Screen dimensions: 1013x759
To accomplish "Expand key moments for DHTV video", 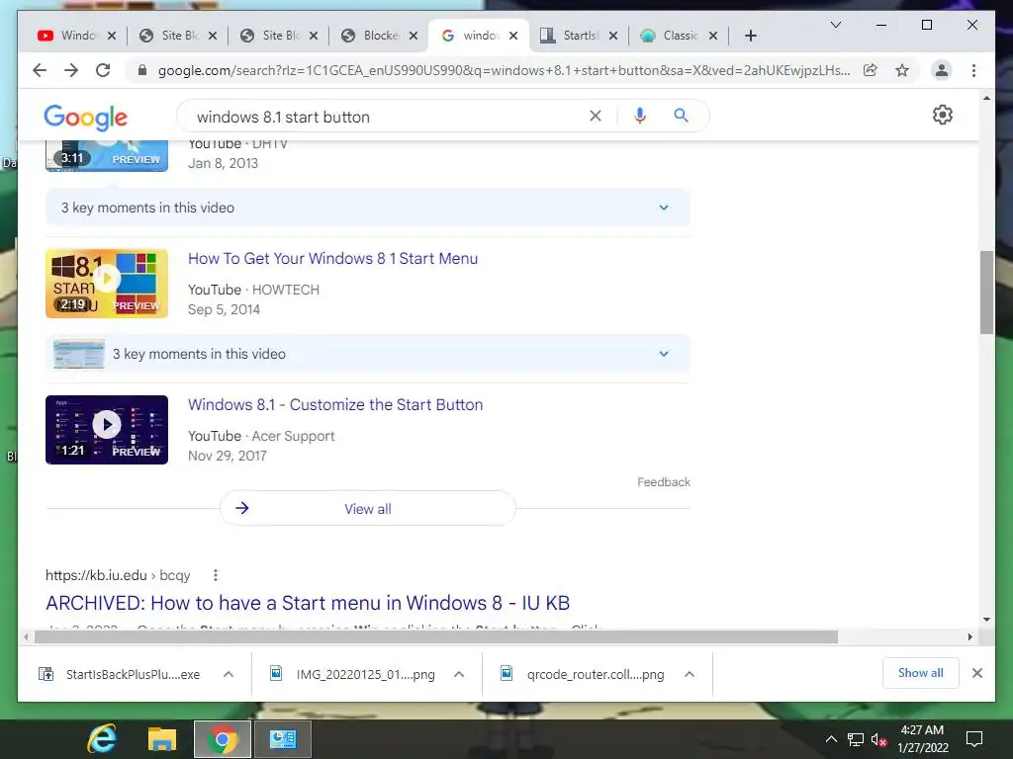I will (x=368, y=208).
